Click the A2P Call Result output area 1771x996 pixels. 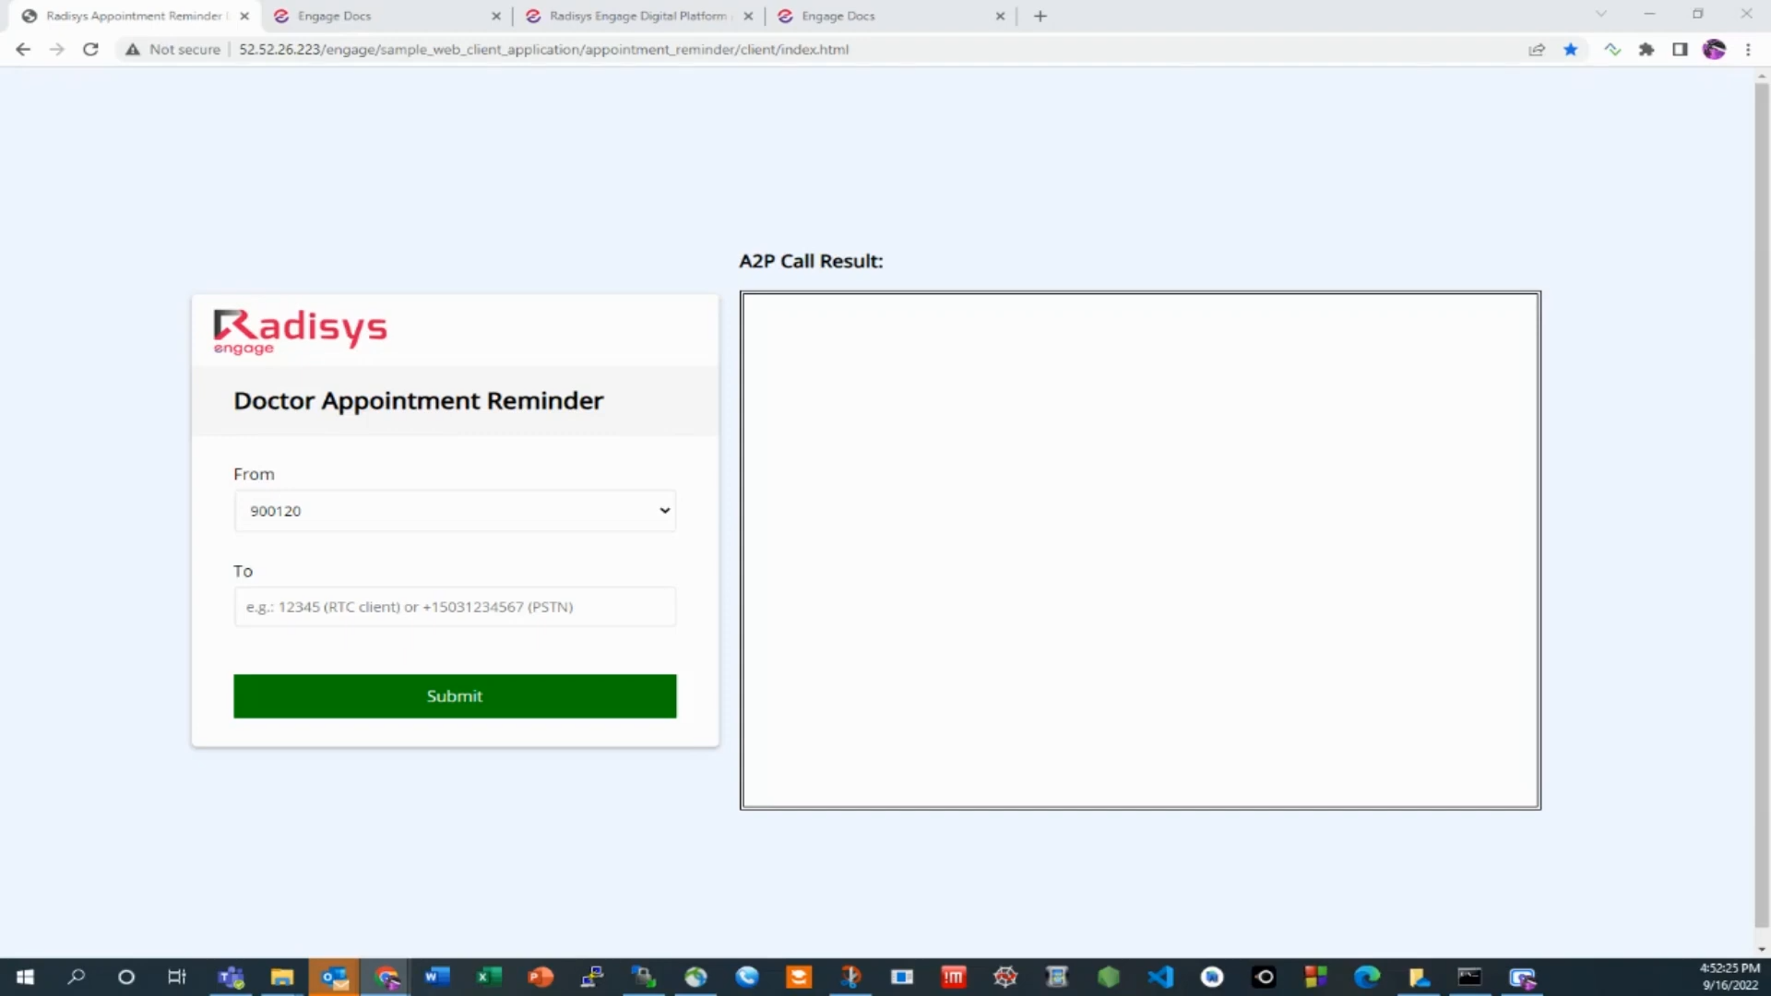pyautogui.click(x=1140, y=549)
